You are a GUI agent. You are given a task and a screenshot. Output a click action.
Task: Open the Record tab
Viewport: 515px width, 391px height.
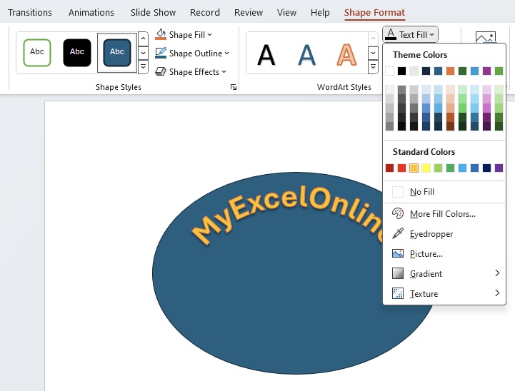click(205, 12)
